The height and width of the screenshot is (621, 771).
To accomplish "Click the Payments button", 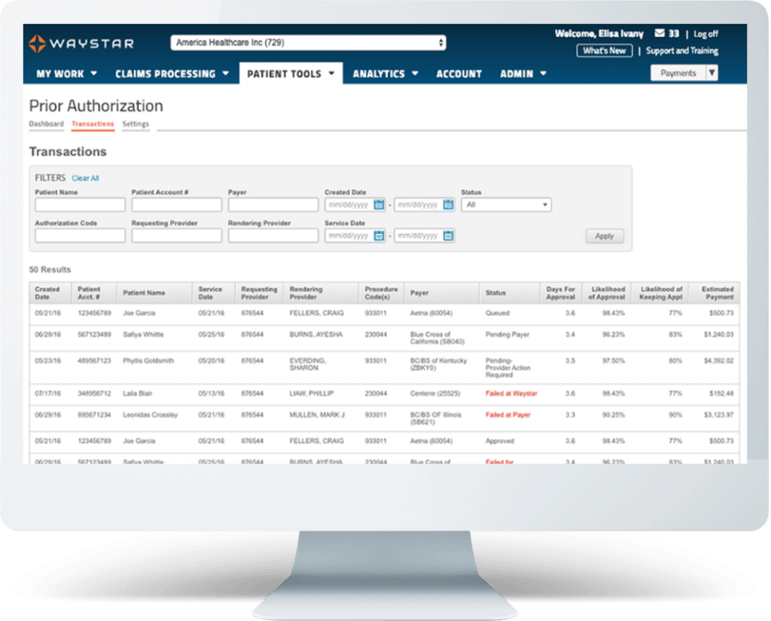I will (x=678, y=73).
